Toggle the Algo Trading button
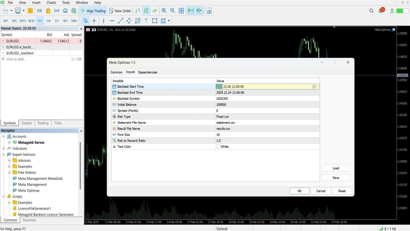 coord(93,11)
